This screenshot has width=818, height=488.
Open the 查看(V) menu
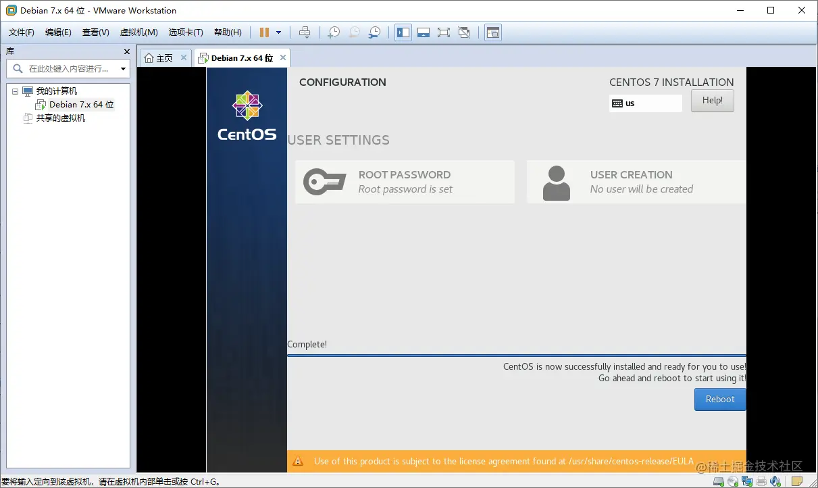click(96, 32)
